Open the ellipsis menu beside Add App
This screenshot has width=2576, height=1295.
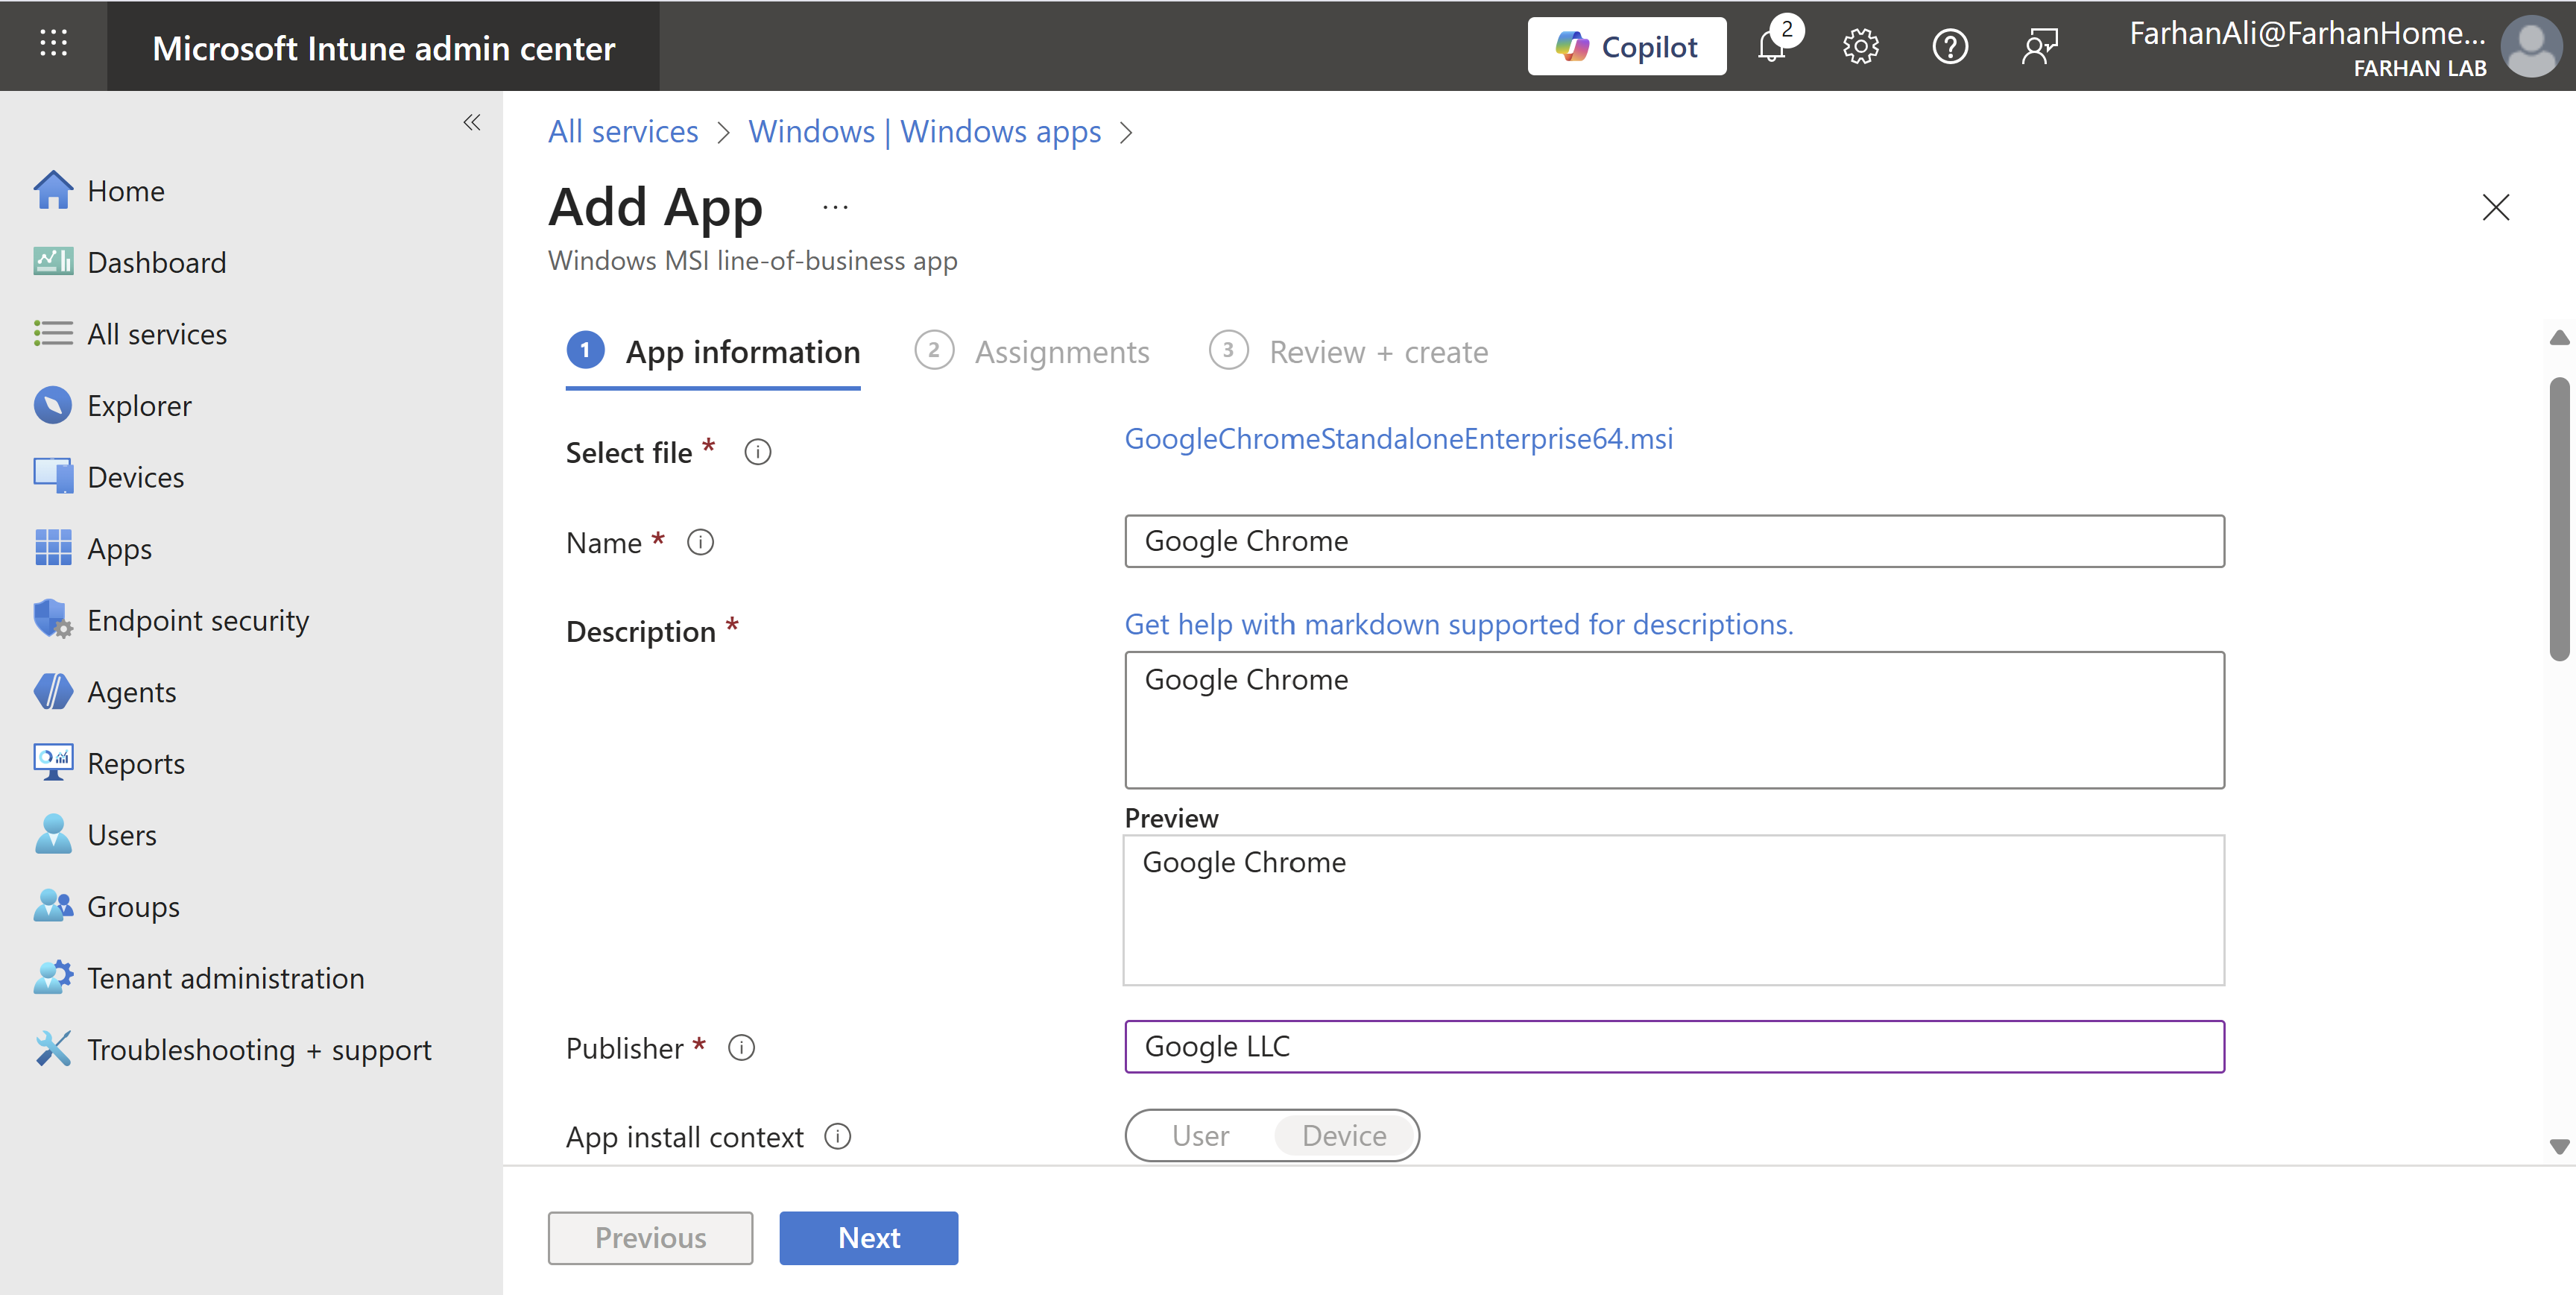tap(835, 208)
